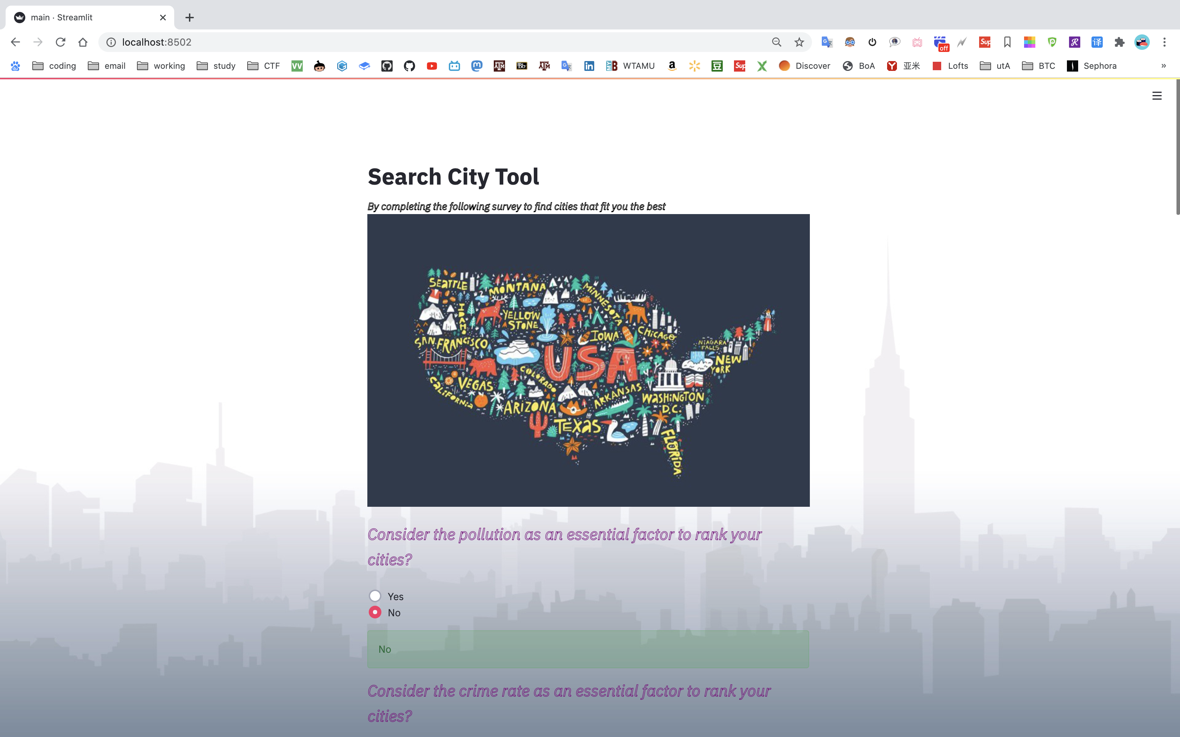Screen dimensions: 1180x737
Task: Click the USA map illustration
Action: pyautogui.click(x=588, y=360)
